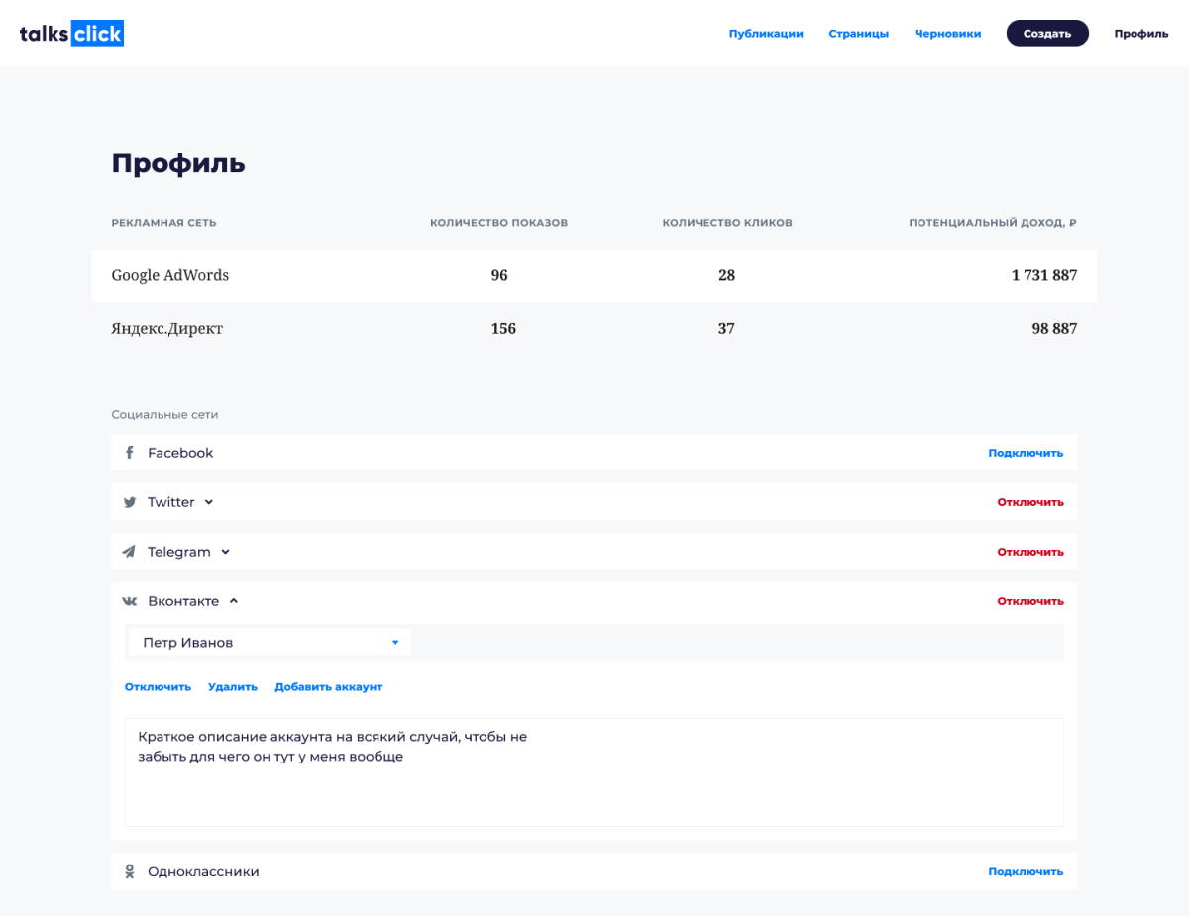Image resolution: width=1189 pixels, height=916 pixels.
Task: Click the Одноклассники icon
Action: click(129, 872)
